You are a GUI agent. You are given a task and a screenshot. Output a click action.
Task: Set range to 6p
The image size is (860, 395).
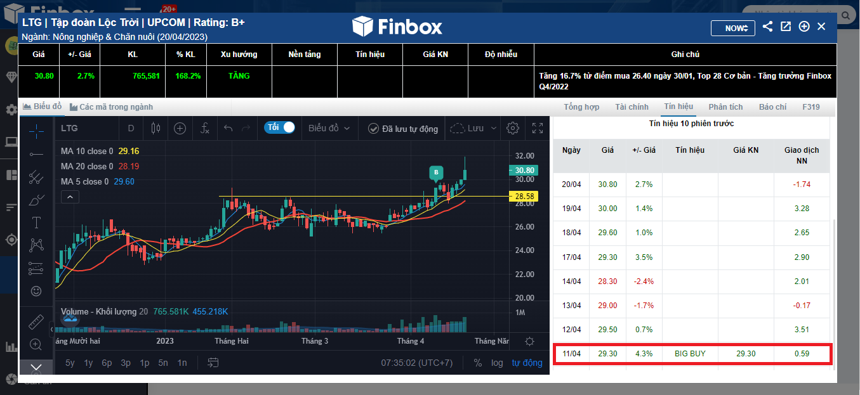coord(107,363)
